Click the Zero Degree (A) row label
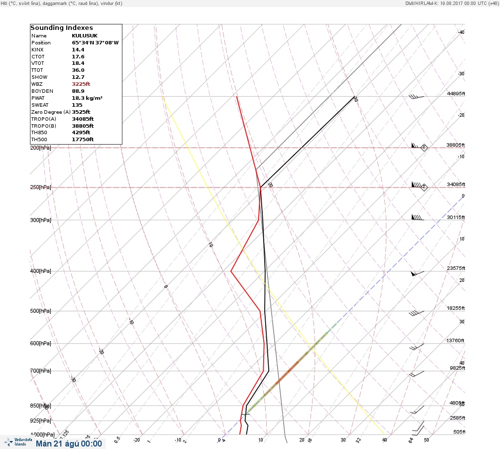This screenshot has height=449, width=500. pyautogui.click(x=51, y=112)
